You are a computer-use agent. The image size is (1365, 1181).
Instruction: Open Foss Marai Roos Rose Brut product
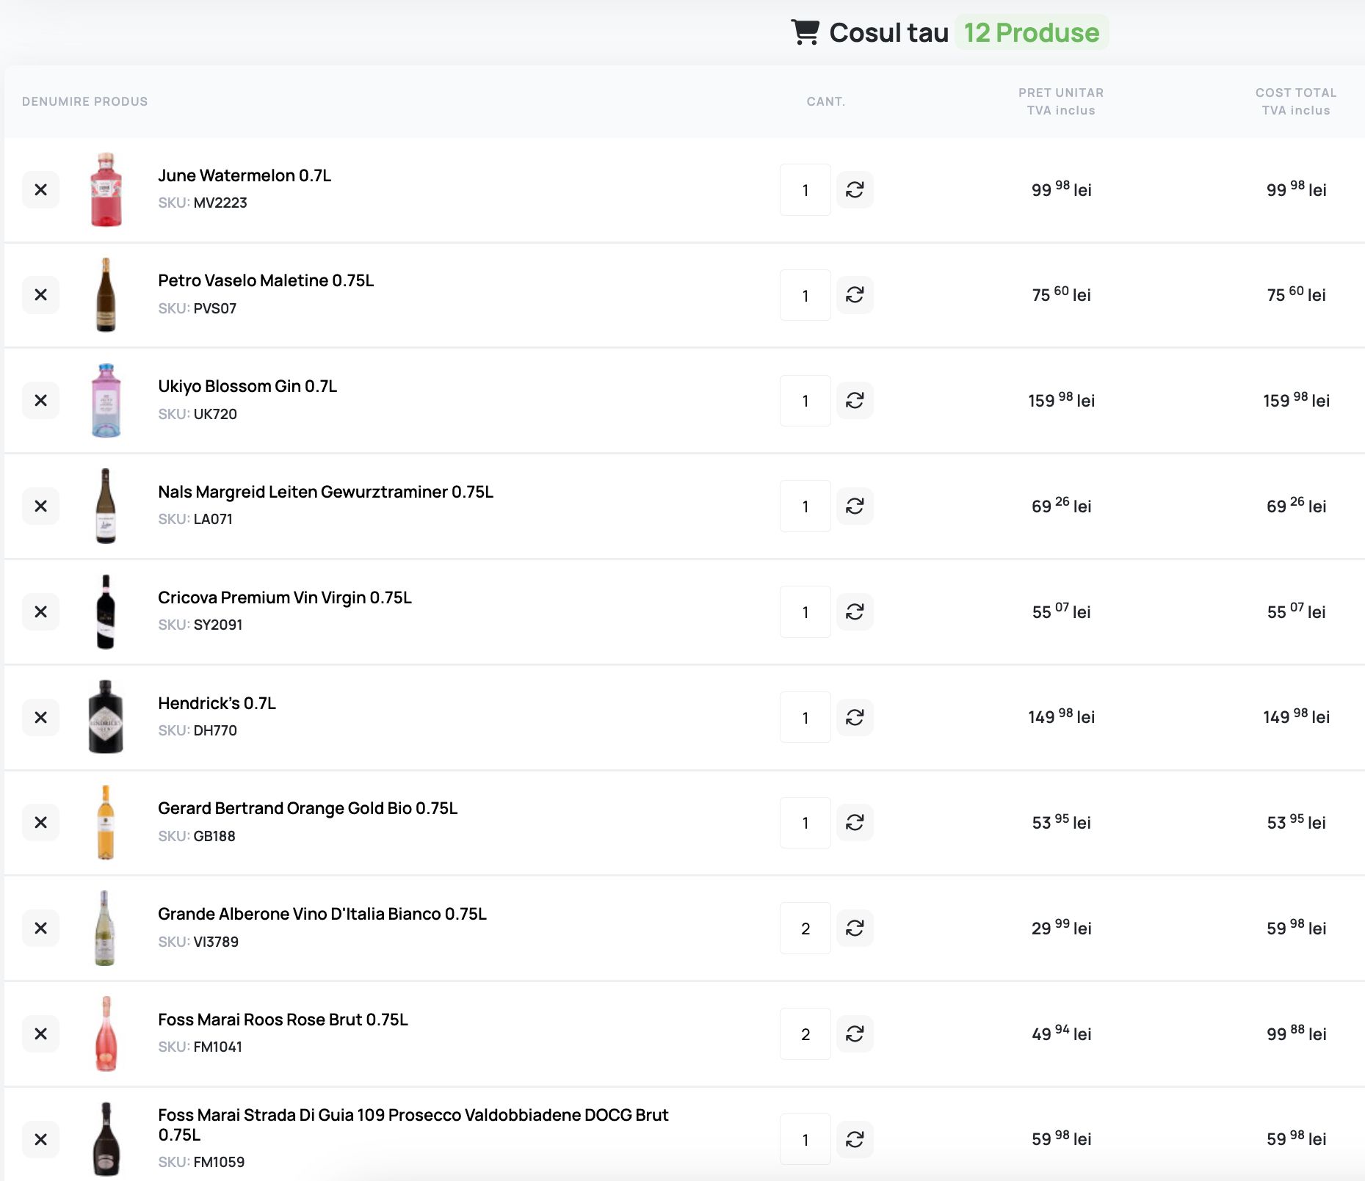point(283,1020)
